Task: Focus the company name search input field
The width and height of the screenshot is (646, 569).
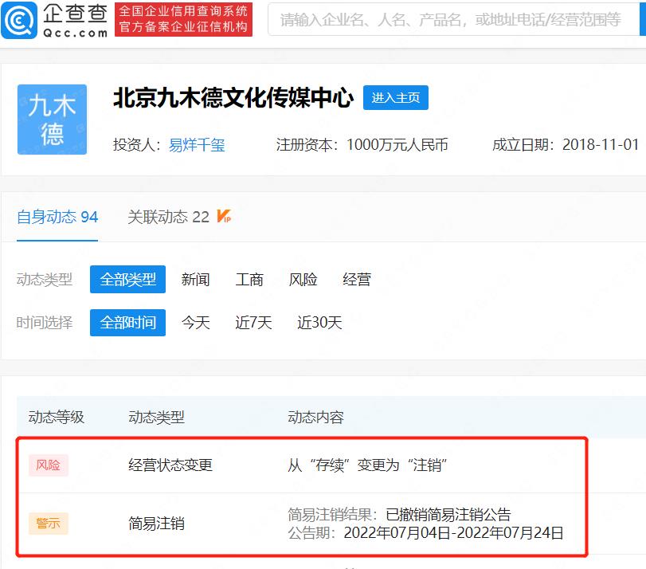Action: pyautogui.click(x=453, y=19)
